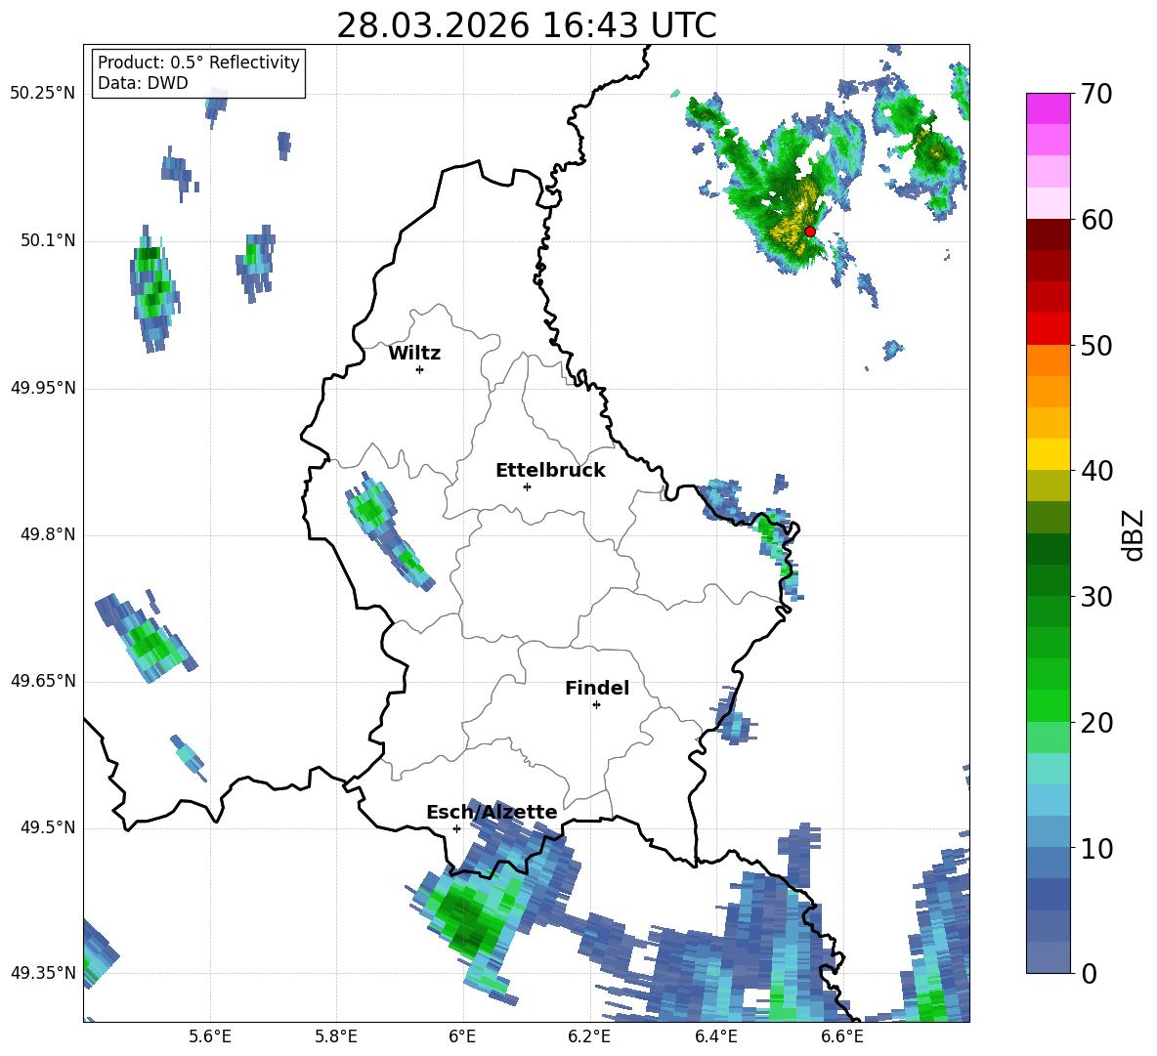Screen dimensions: 1157x1056
Task: Click the 5.8°E longitude label
Action: point(336,1036)
